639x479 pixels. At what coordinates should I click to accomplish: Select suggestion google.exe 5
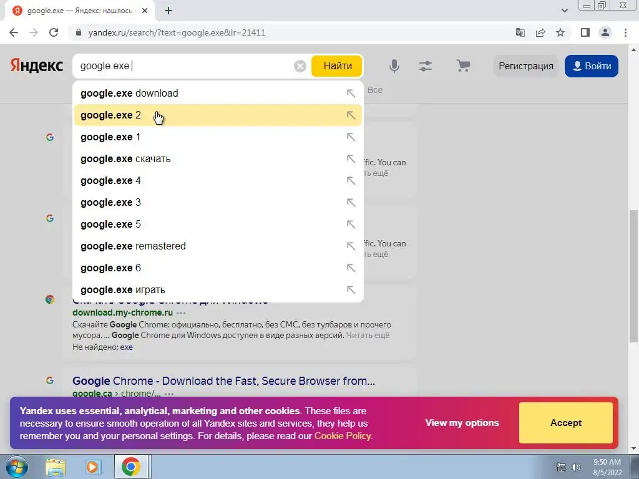[218, 224]
